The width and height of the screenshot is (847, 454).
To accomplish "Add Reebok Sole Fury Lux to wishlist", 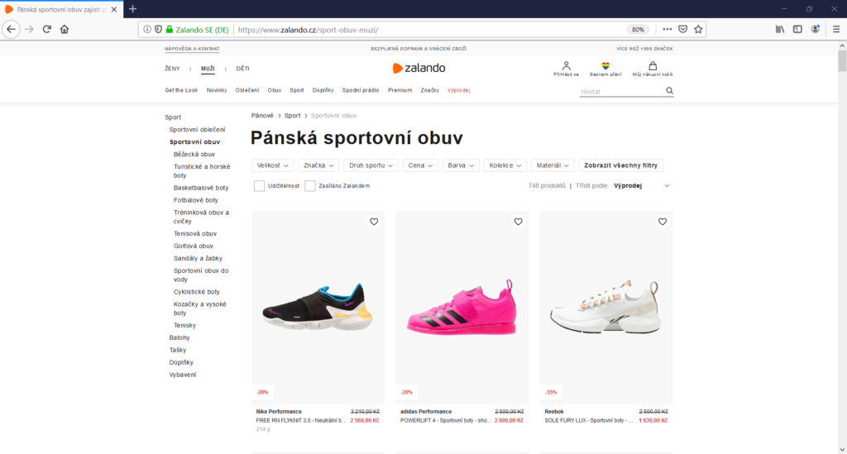I will tap(663, 222).
